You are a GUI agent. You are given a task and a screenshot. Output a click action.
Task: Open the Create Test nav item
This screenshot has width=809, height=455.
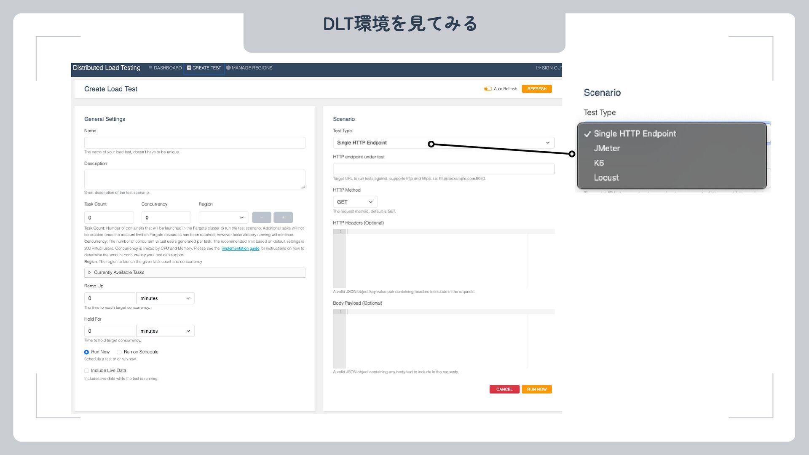(204, 68)
